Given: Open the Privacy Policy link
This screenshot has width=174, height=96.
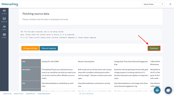Looking at the screenshot, I should coord(19,94).
